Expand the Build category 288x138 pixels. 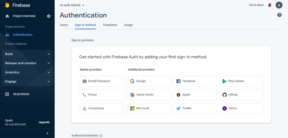point(27,54)
